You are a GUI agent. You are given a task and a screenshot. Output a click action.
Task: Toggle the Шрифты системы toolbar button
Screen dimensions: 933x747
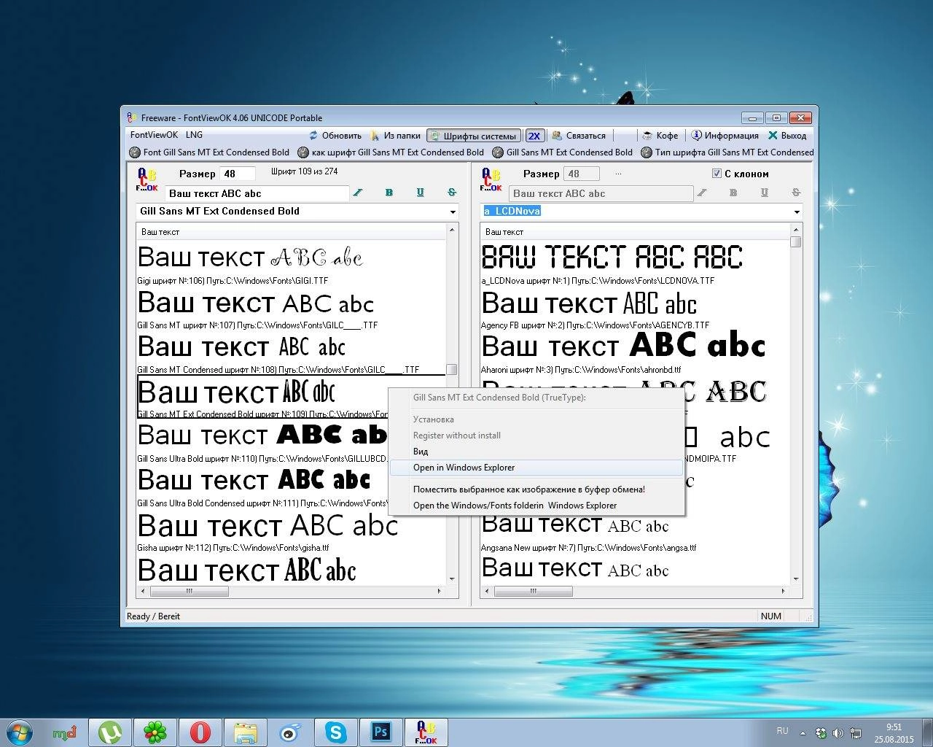(x=474, y=136)
